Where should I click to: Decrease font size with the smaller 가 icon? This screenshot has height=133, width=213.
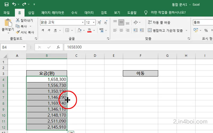click(105, 22)
